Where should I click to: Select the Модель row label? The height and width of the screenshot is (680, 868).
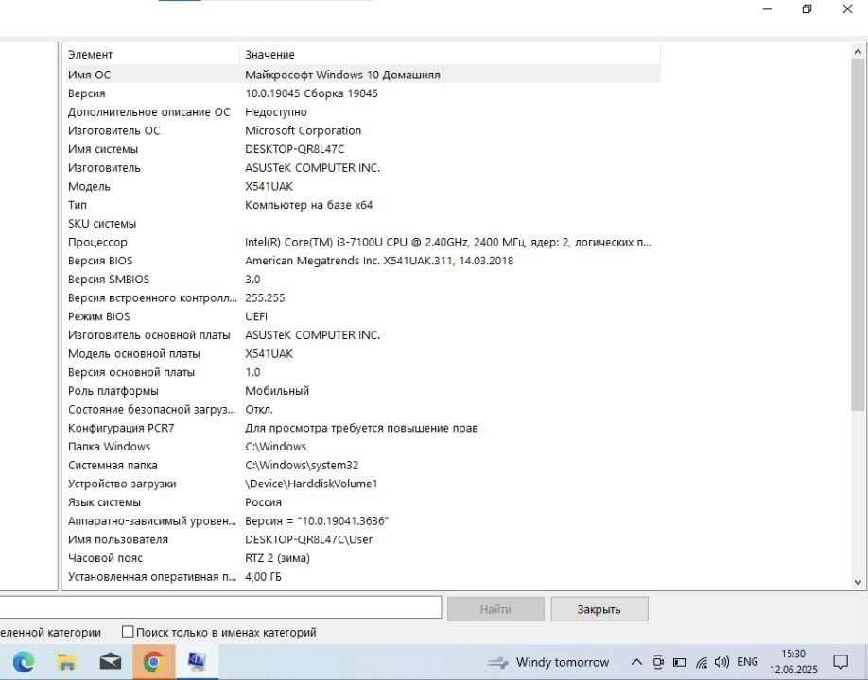[x=89, y=186]
